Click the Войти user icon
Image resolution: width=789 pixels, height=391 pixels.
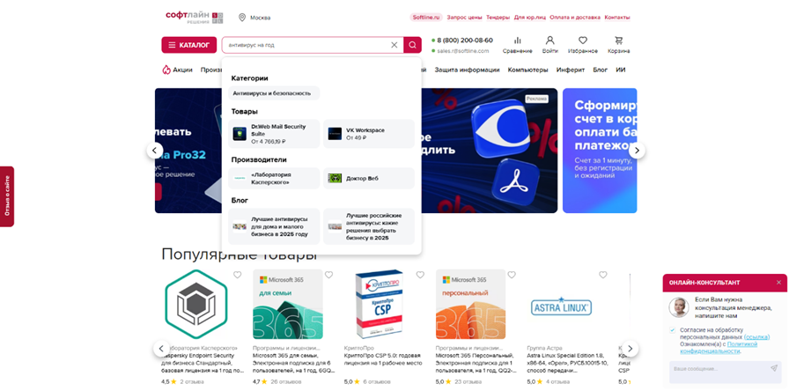(x=550, y=45)
